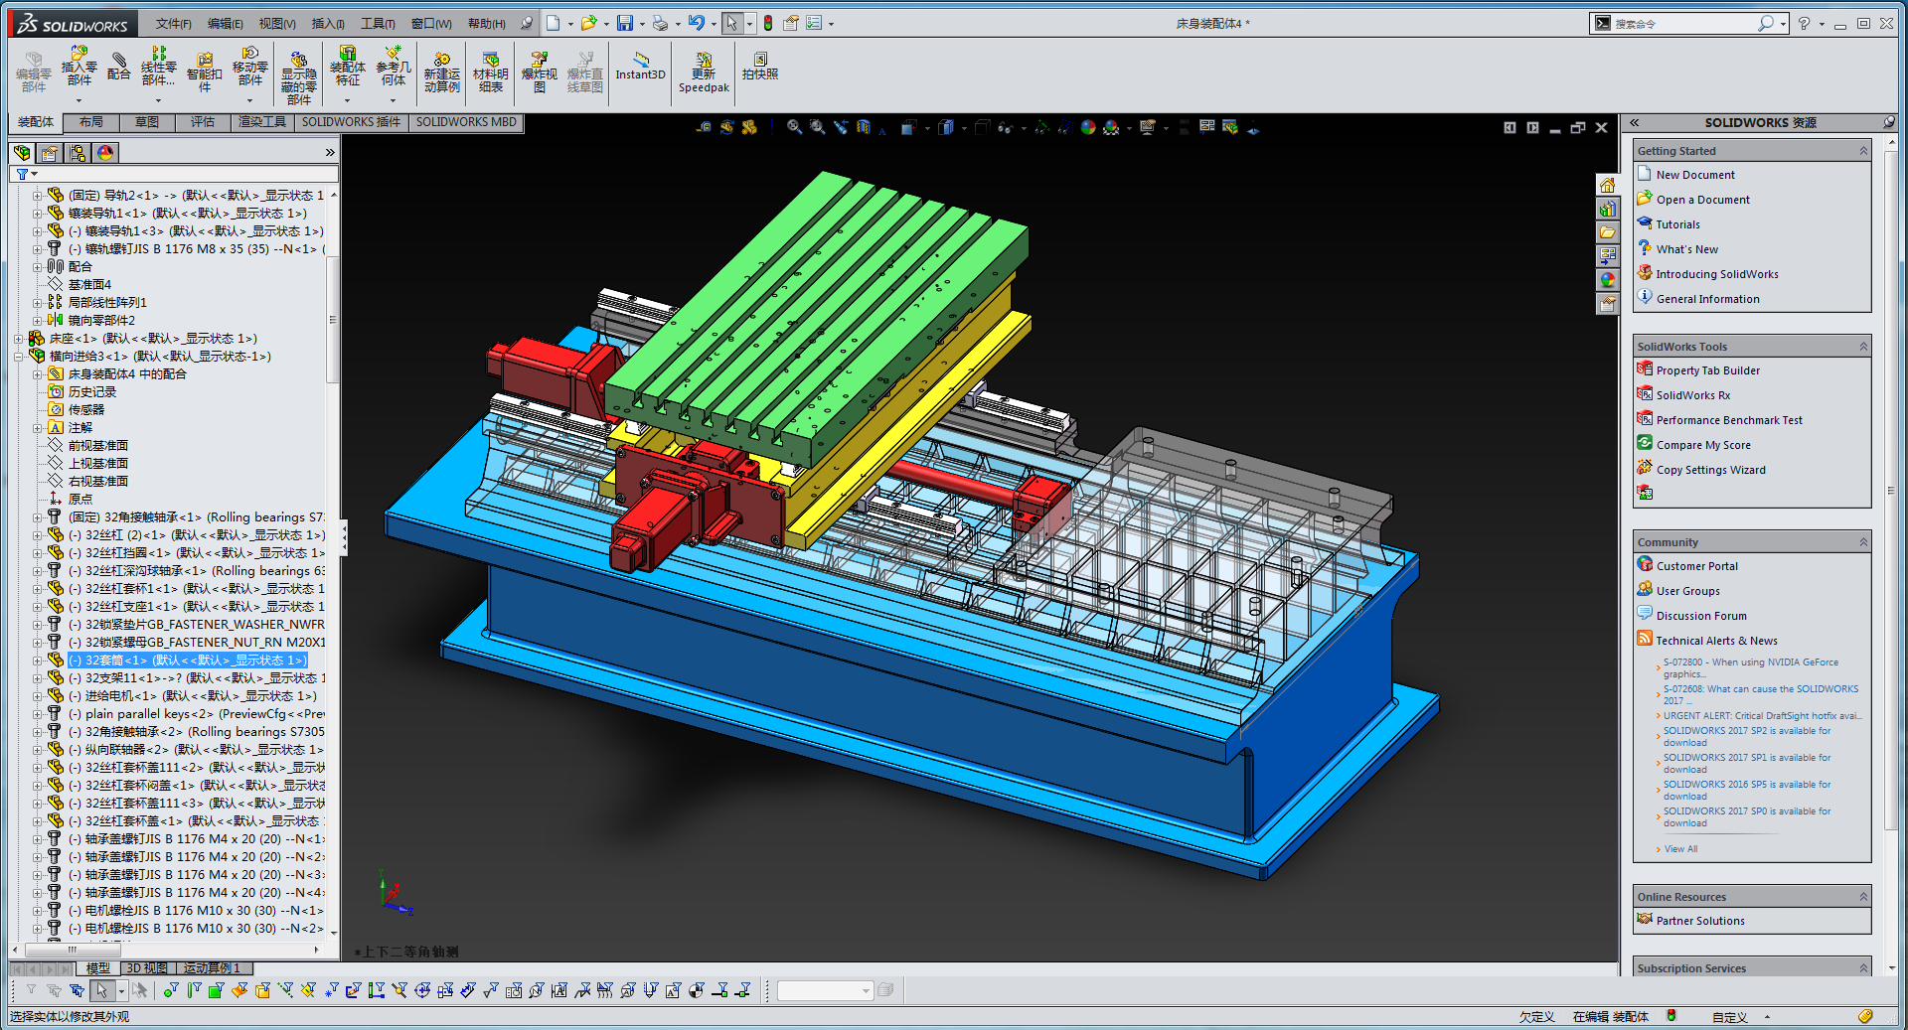Open the DisplayManager tab icon

[x=105, y=153]
